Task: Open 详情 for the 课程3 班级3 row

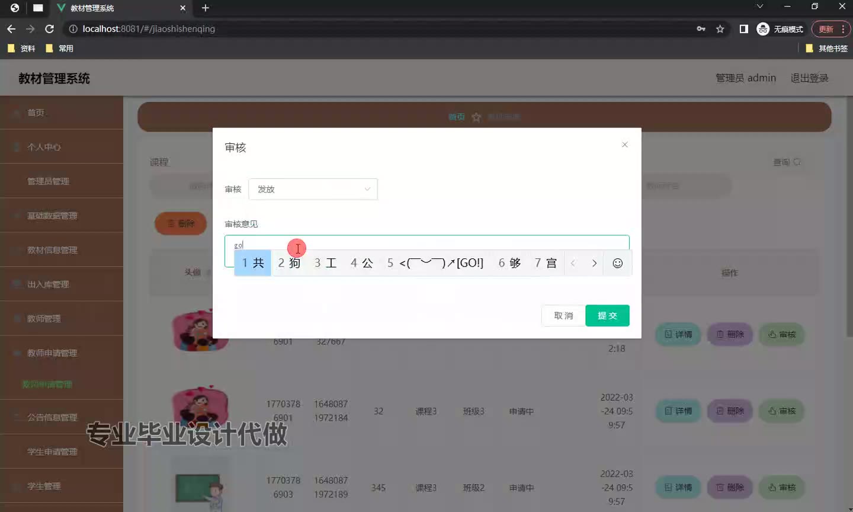Action: (x=678, y=411)
